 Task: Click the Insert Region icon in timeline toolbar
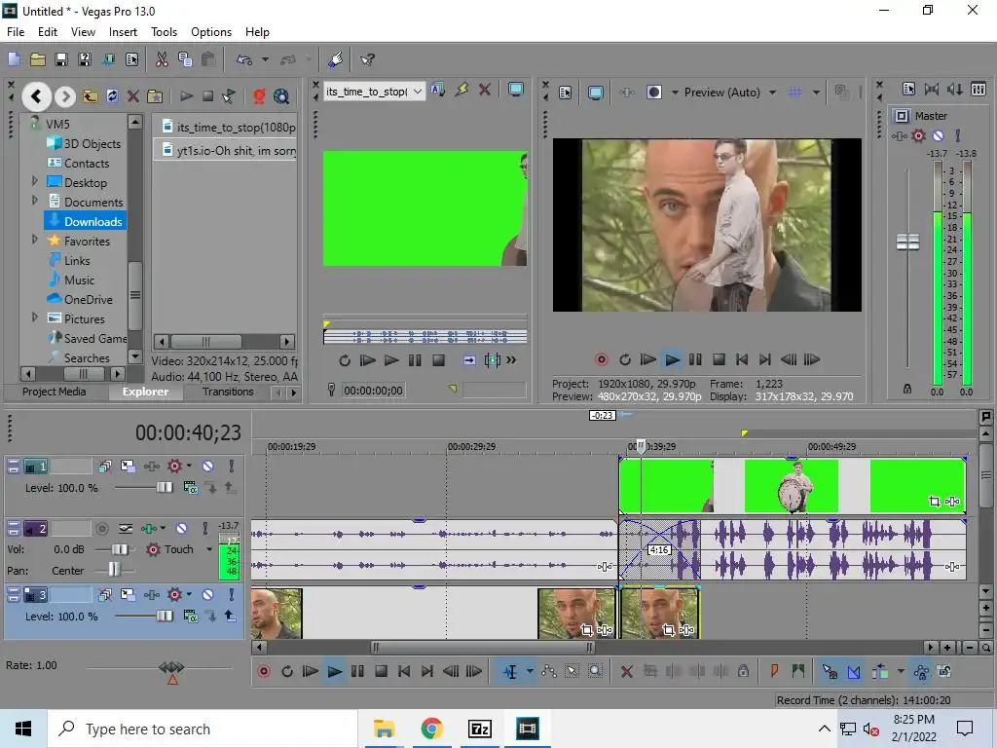(x=798, y=671)
